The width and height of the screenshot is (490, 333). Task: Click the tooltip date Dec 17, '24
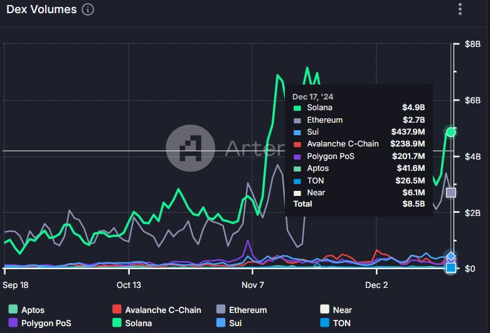(313, 96)
